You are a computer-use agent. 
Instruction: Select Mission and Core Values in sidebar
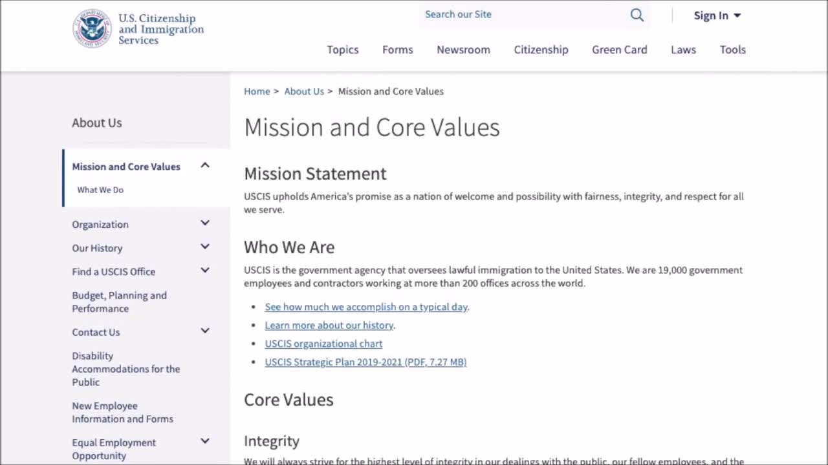click(126, 167)
